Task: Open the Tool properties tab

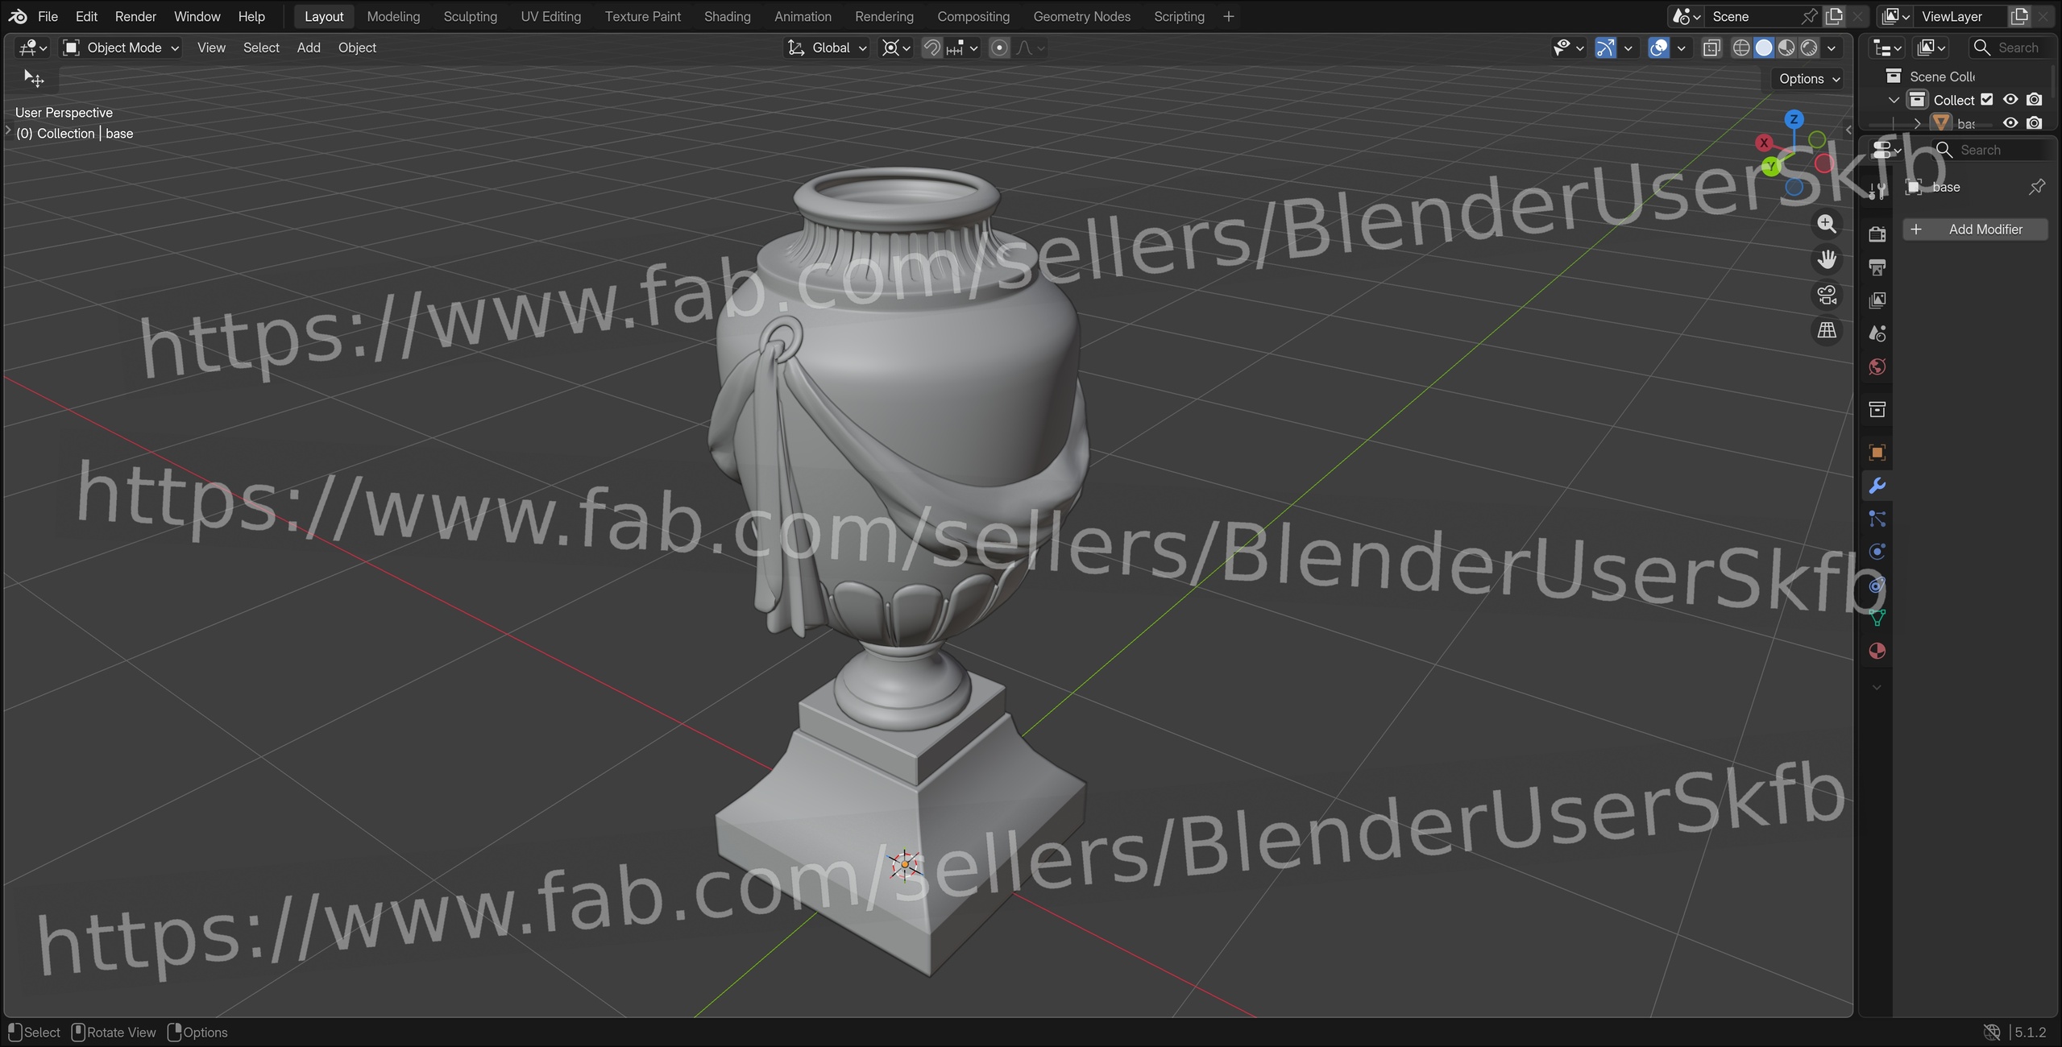Action: pos(1877,191)
